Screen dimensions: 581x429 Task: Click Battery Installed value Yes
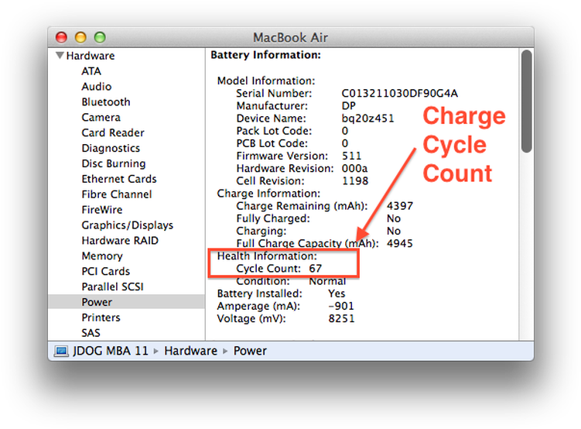click(337, 293)
